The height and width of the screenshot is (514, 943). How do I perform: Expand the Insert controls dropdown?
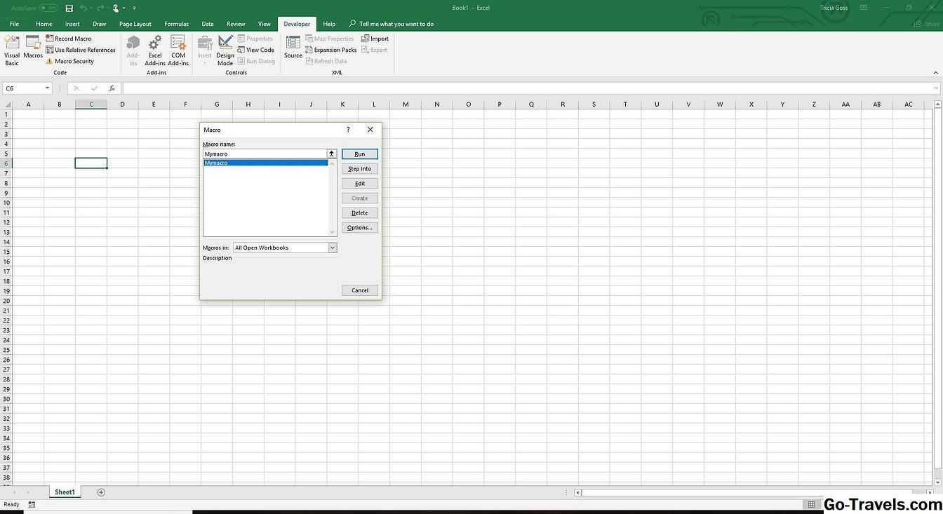204,50
